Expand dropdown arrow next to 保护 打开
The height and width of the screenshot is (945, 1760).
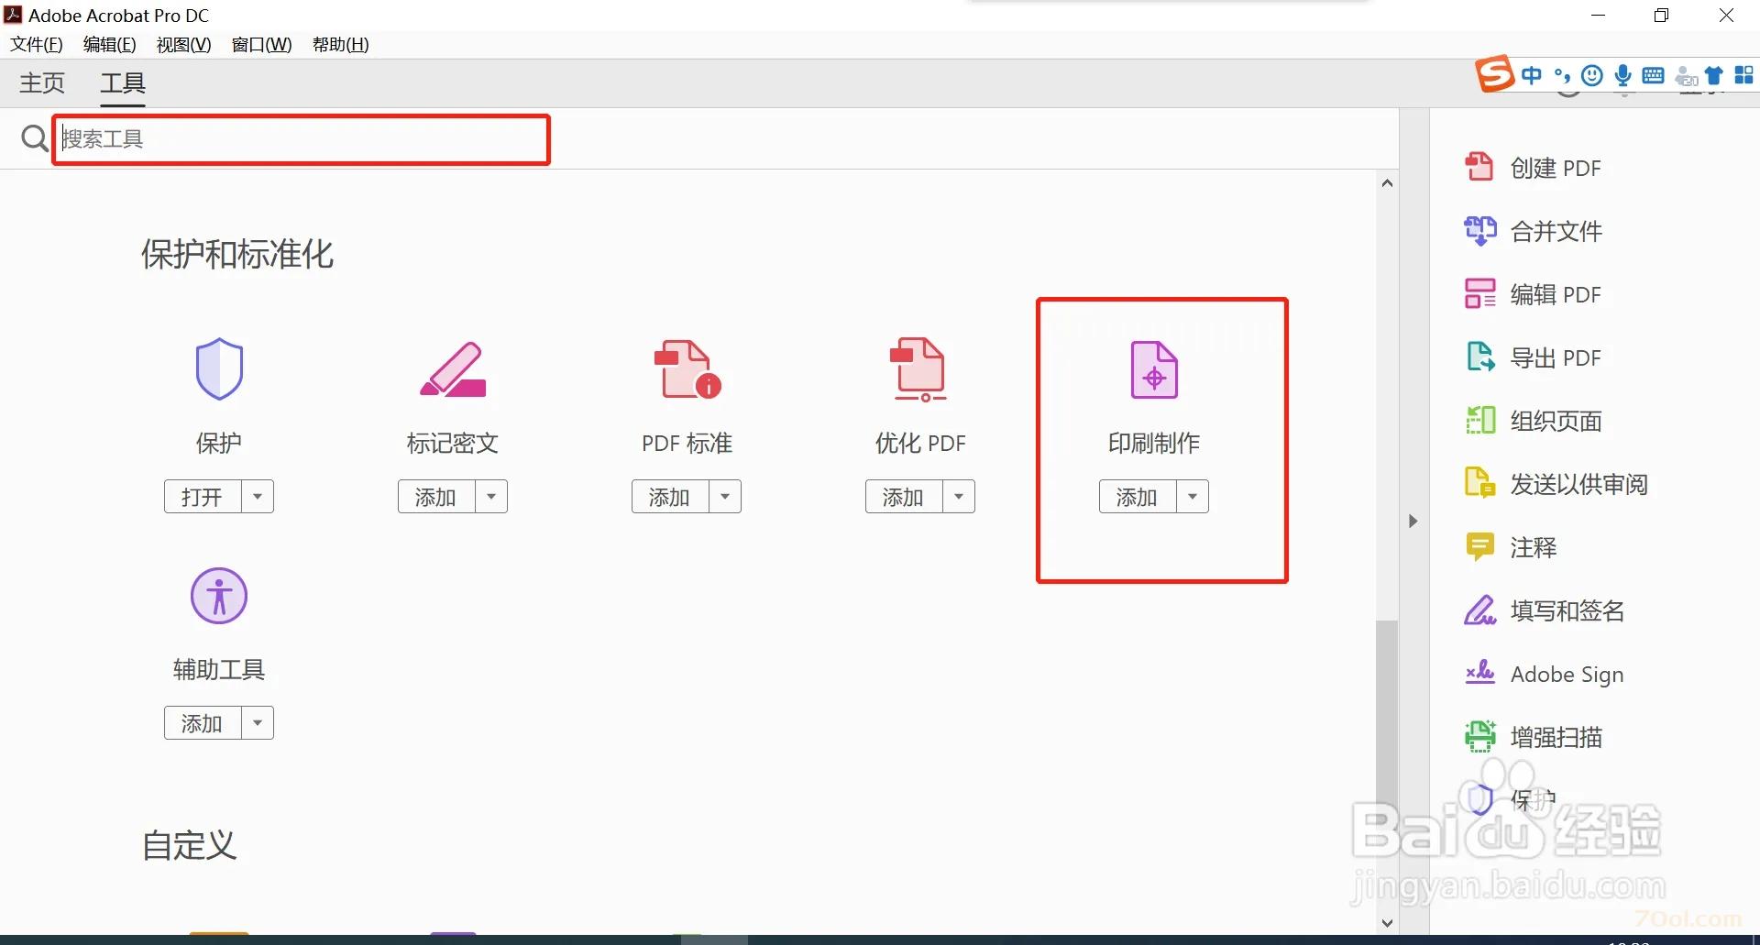(258, 496)
